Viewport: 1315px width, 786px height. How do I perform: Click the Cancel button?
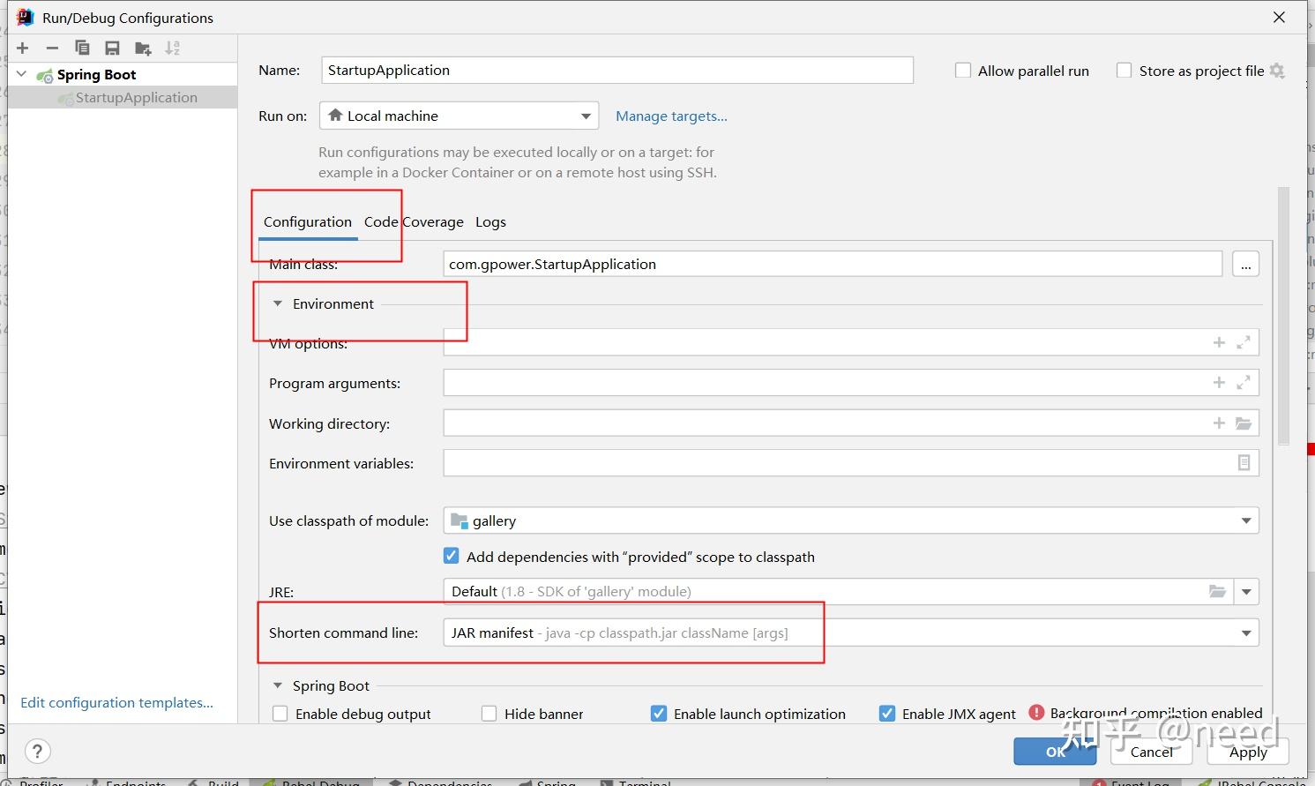click(x=1151, y=752)
